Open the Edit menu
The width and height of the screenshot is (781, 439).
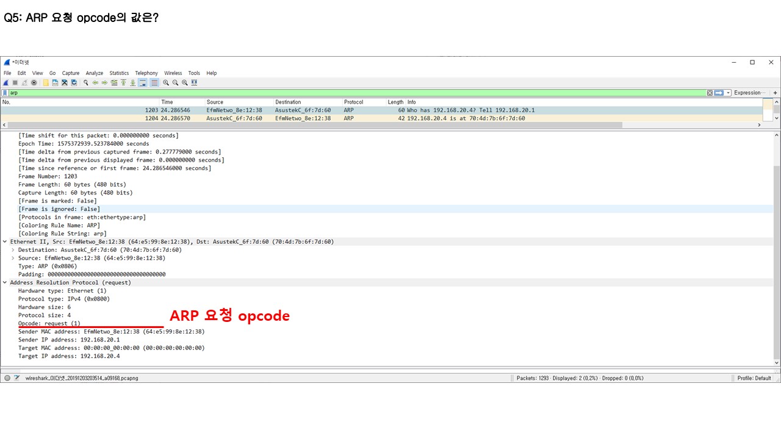pyautogui.click(x=22, y=73)
